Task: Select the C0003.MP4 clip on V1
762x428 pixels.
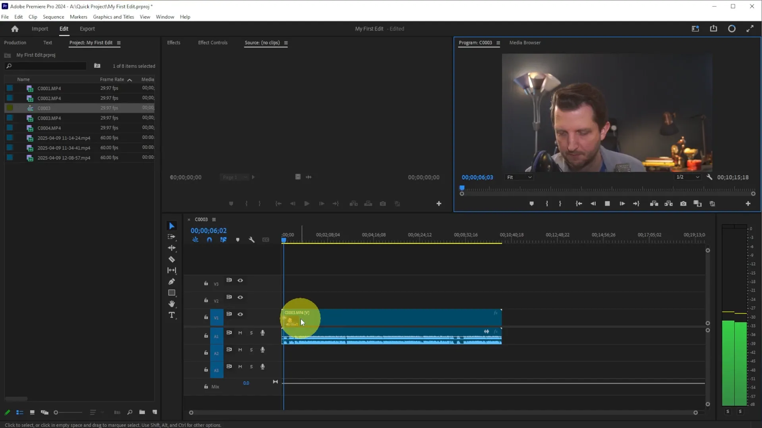Action: pos(391,317)
